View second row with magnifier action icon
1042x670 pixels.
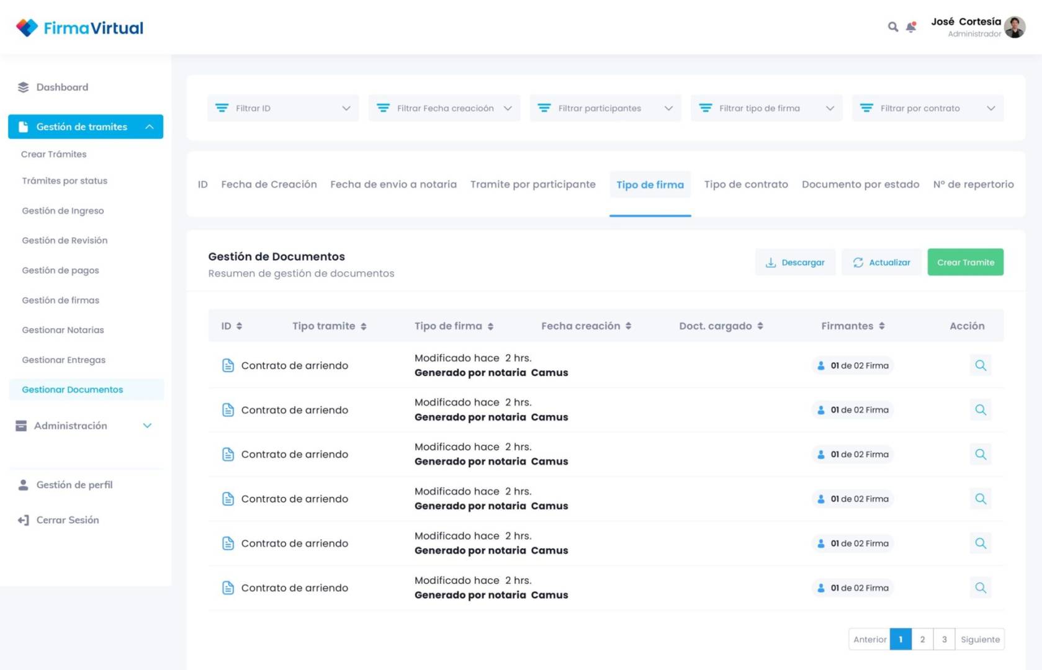coord(981,410)
